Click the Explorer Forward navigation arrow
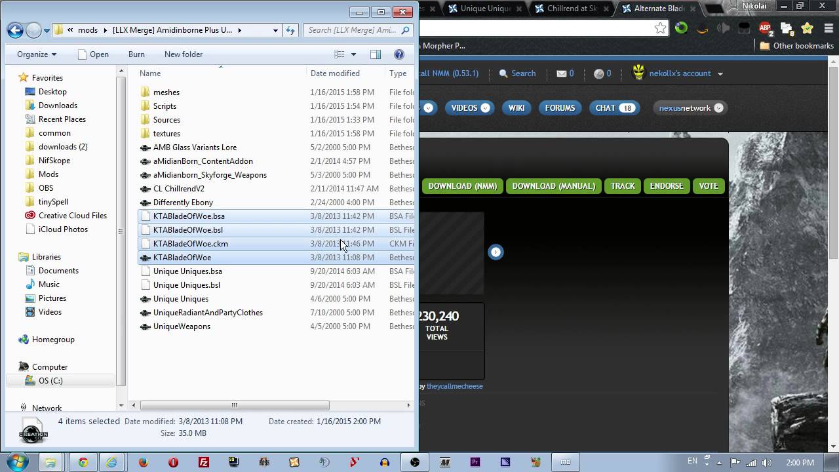The width and height of the screenshot is (839, 472). (33, 30)
